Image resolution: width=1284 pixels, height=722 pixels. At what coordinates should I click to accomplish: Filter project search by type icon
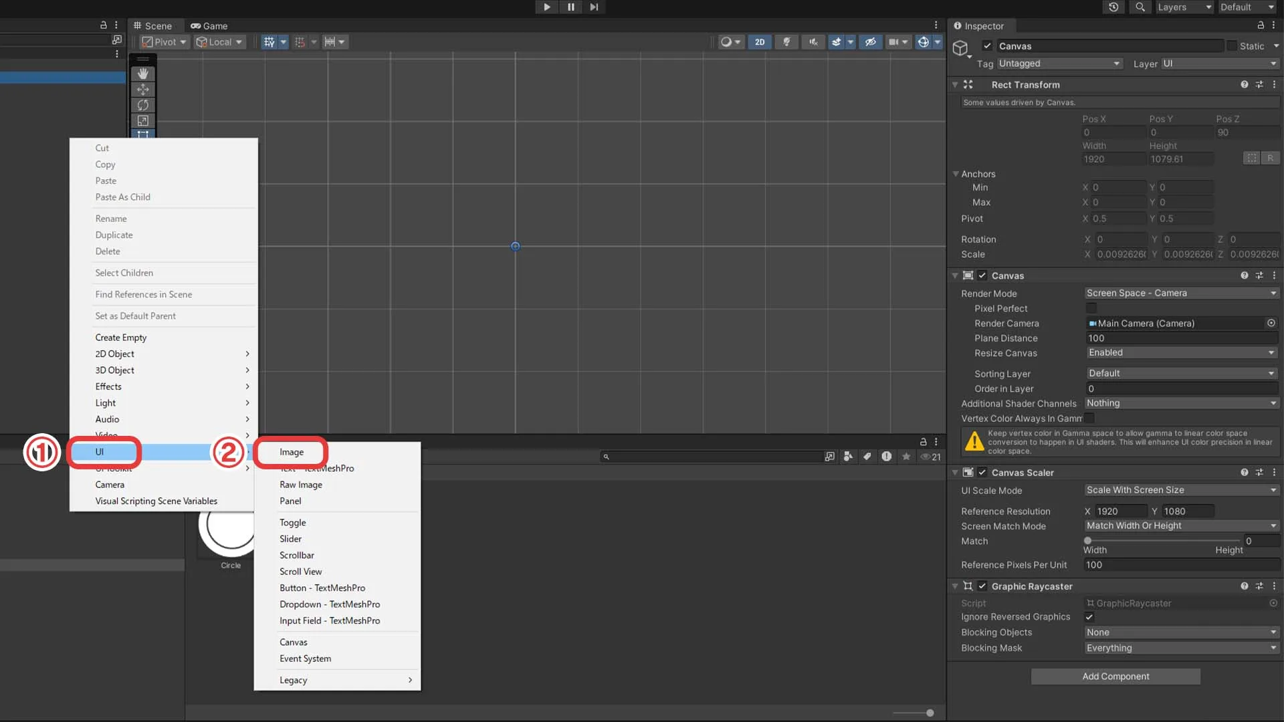[x=848, y=457]
